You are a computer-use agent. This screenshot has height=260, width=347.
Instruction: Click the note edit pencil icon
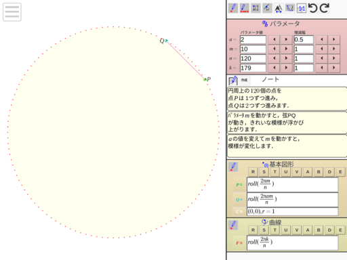(233, 80)
